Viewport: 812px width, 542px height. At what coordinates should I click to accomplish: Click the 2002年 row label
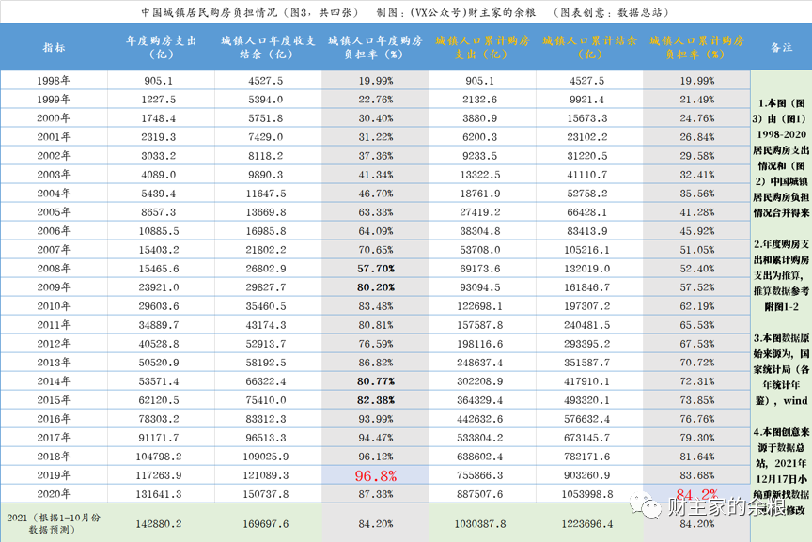click(x=54, y=156)
